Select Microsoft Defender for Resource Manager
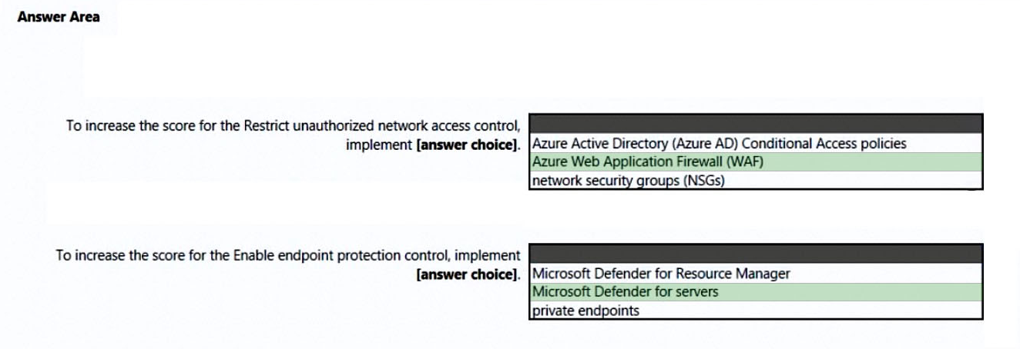Image resolution: width=1020 pixels, height=349 pixels. 661,274
